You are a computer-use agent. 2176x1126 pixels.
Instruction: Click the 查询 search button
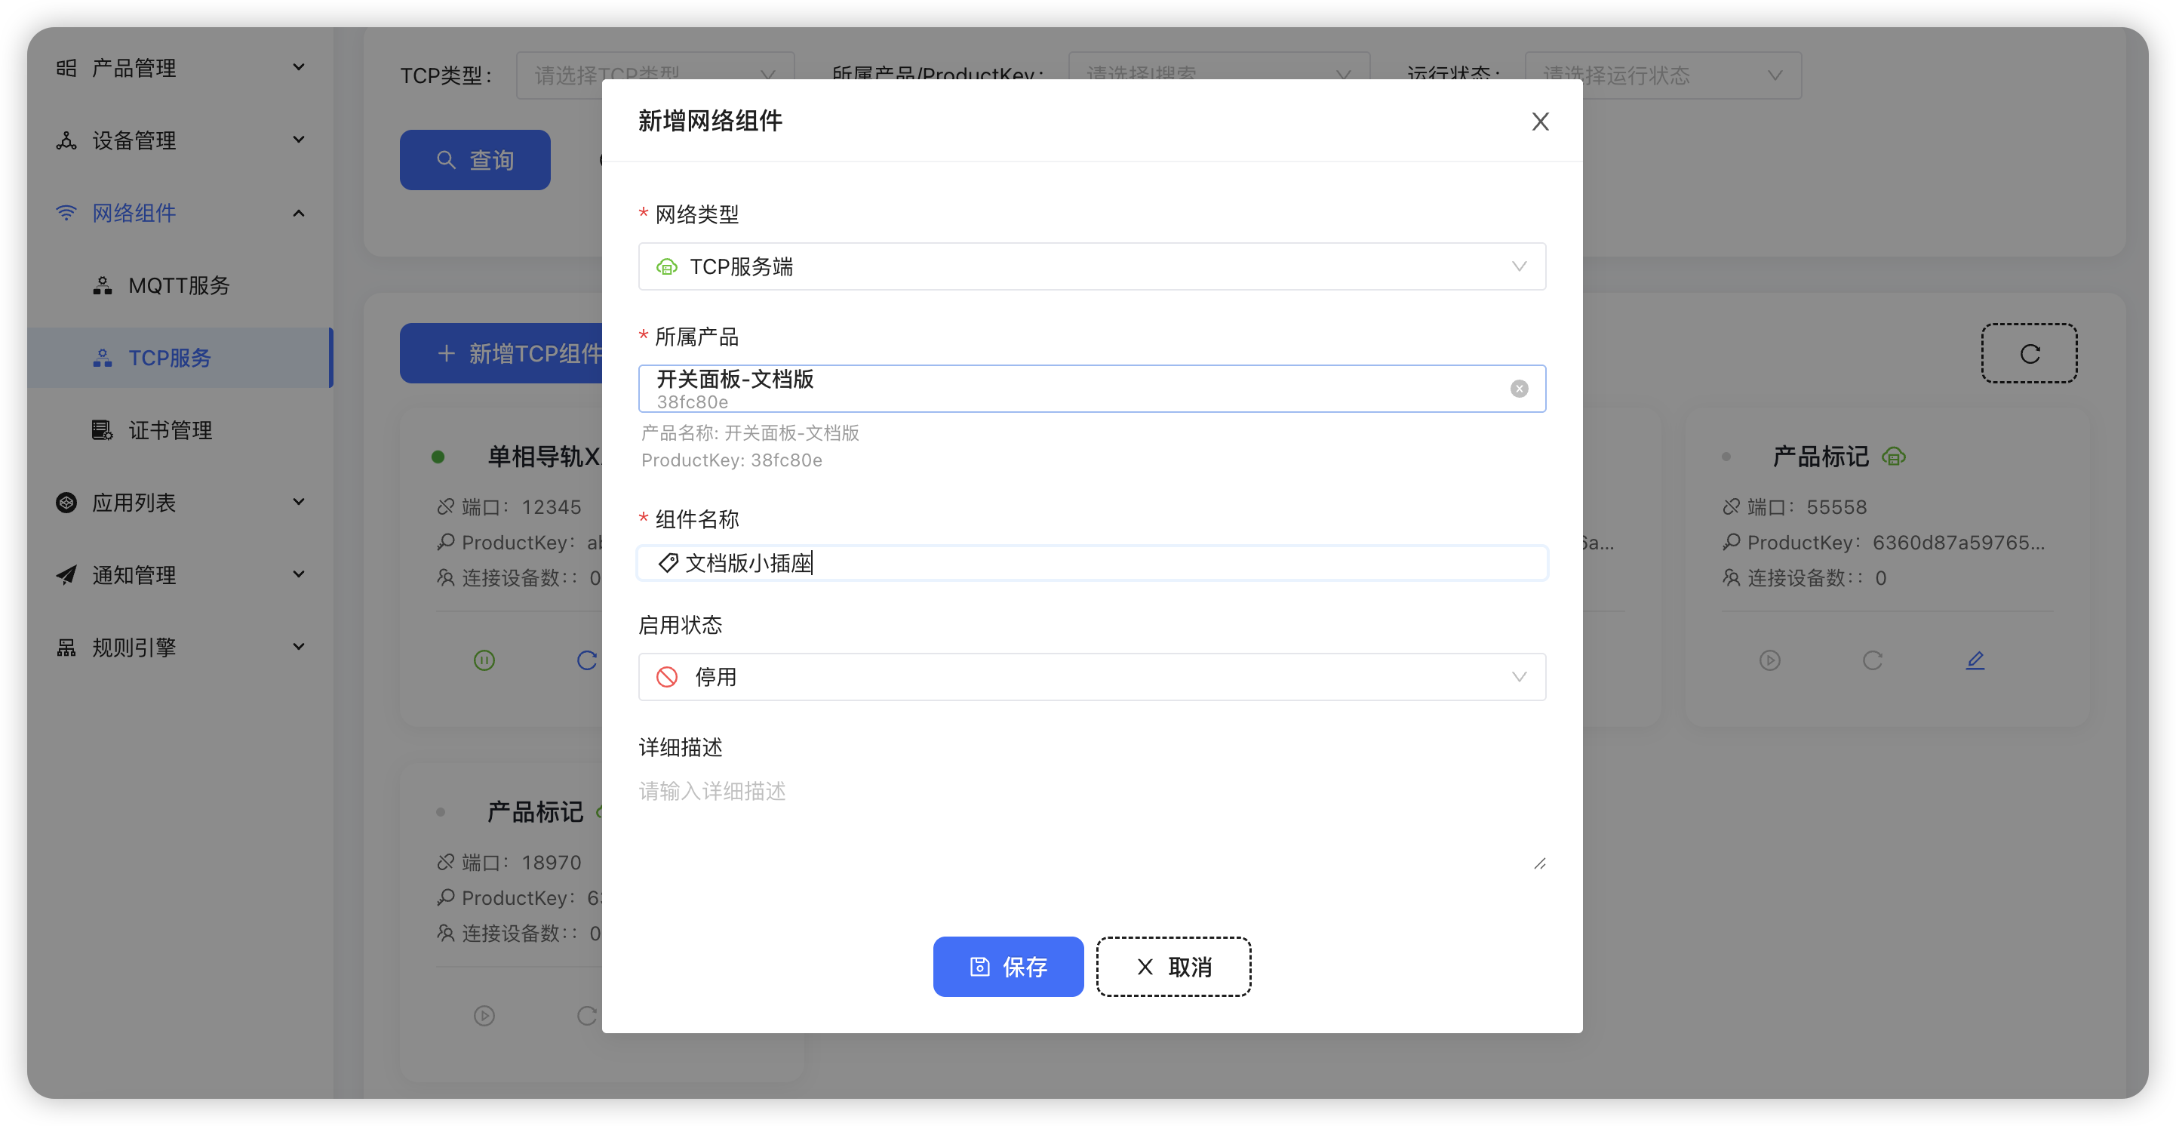point(475,160)
